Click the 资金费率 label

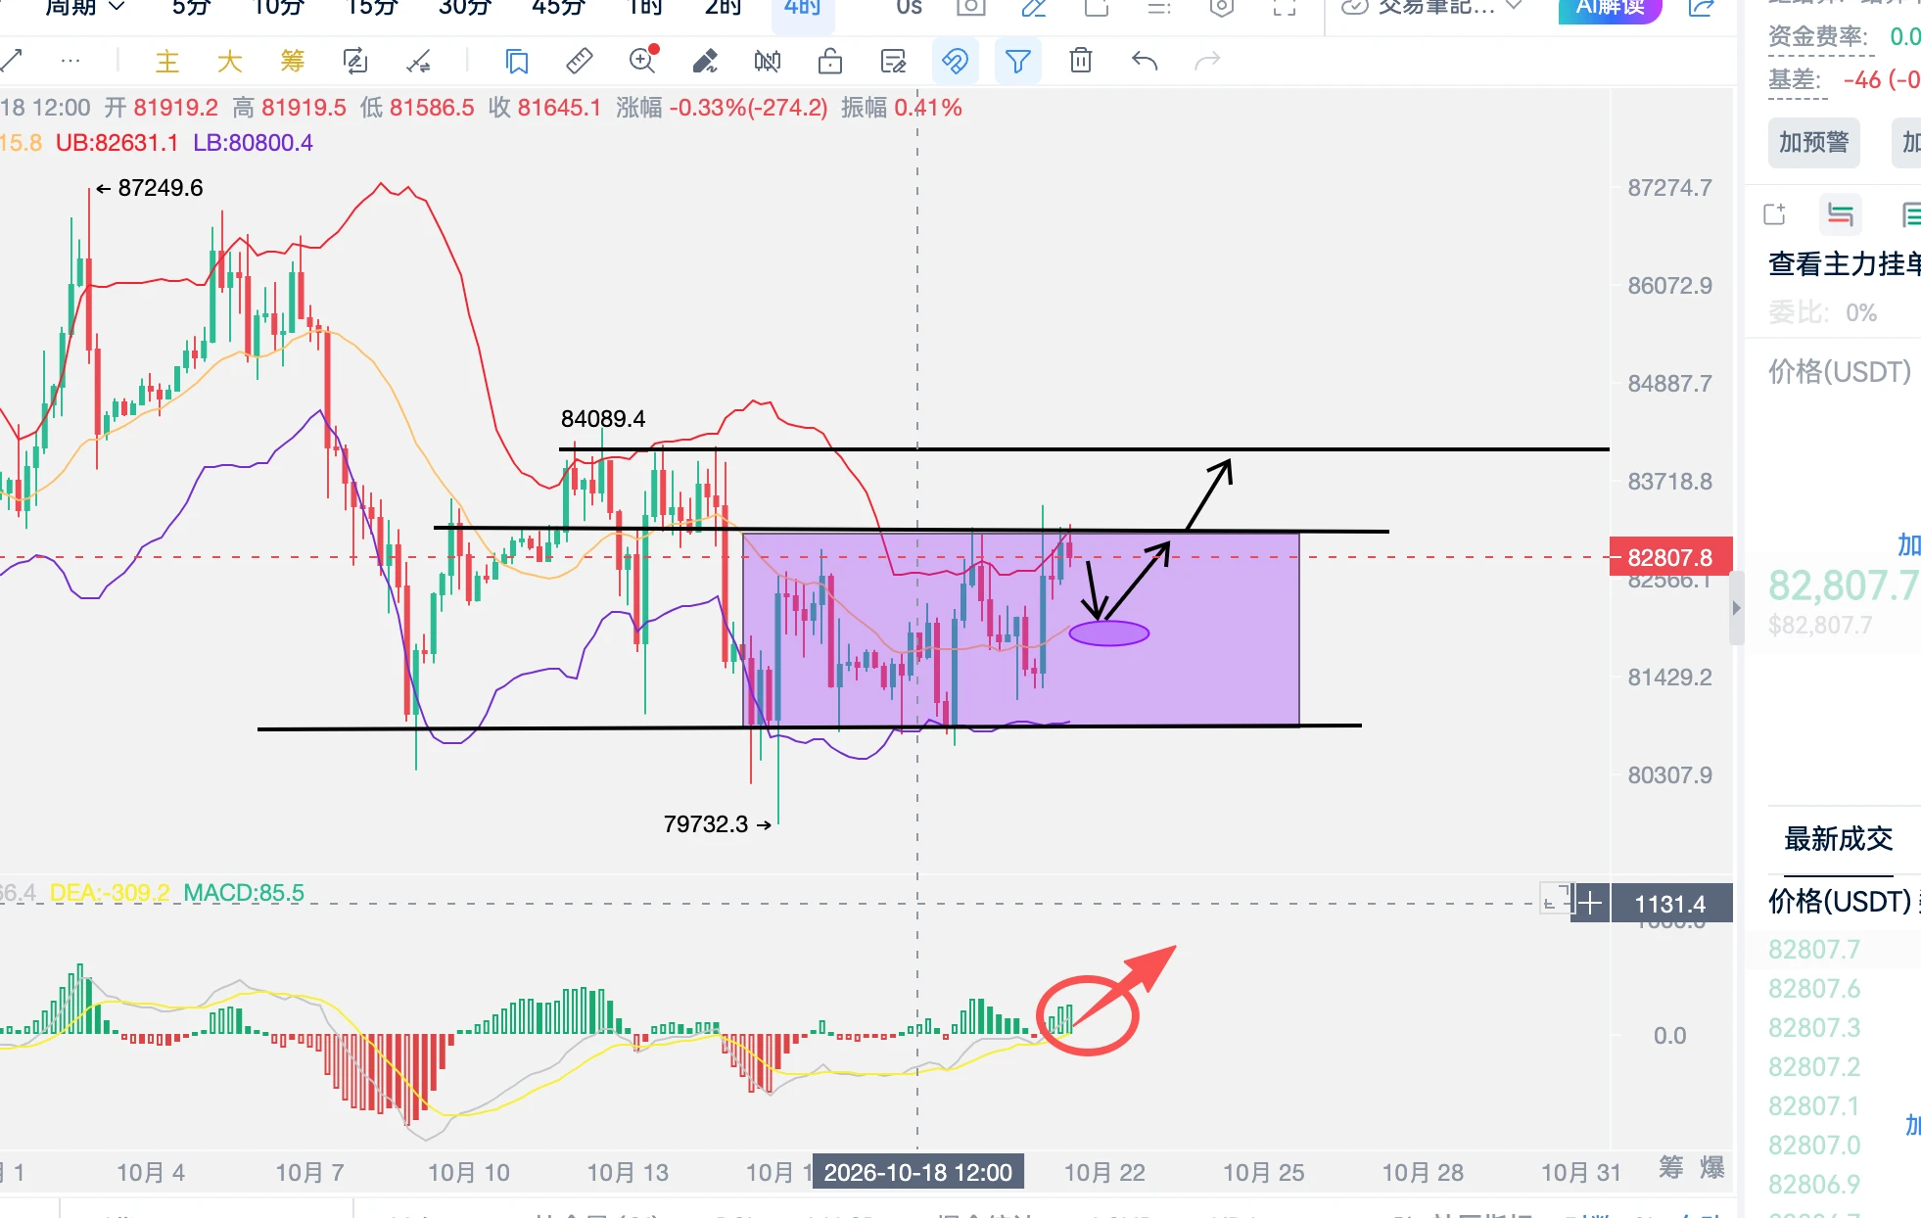[1818, 37]
